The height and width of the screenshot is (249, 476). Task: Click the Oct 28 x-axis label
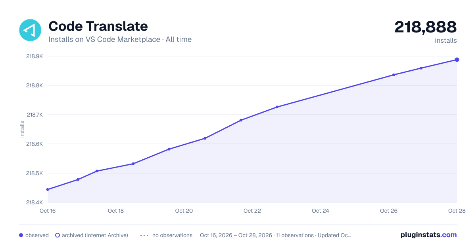point(456,211)
